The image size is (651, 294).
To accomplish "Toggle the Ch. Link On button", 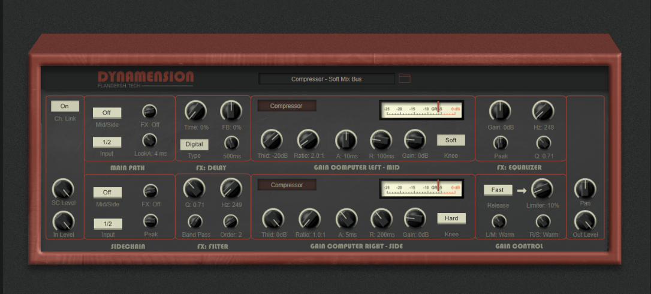I will click(x=65, y=106).
